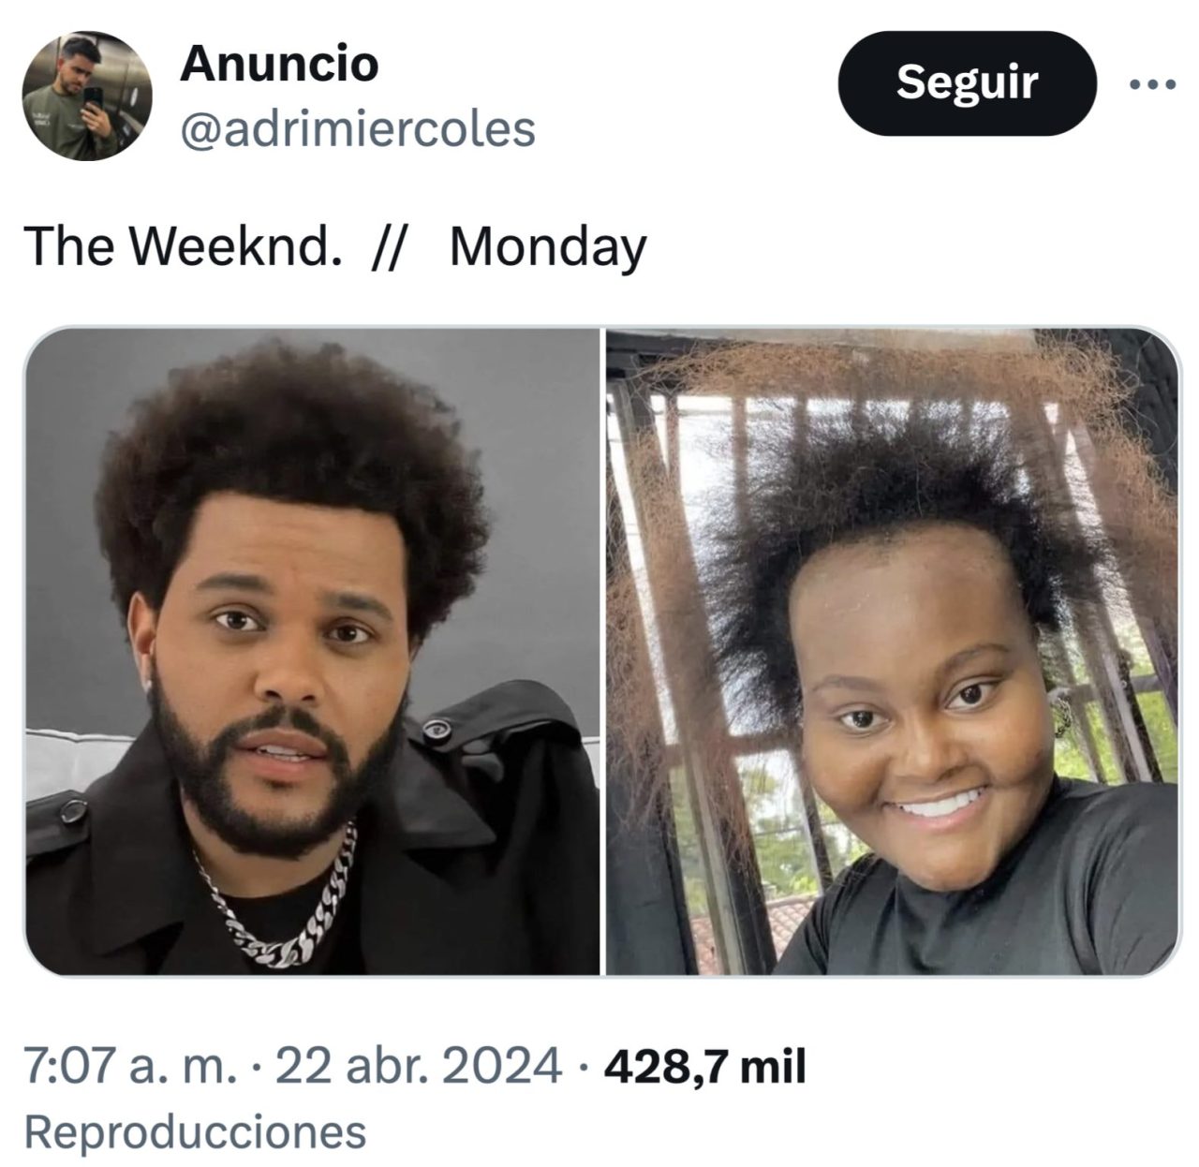
Task: Open the right photo by the window
Action: coord(892,651)
